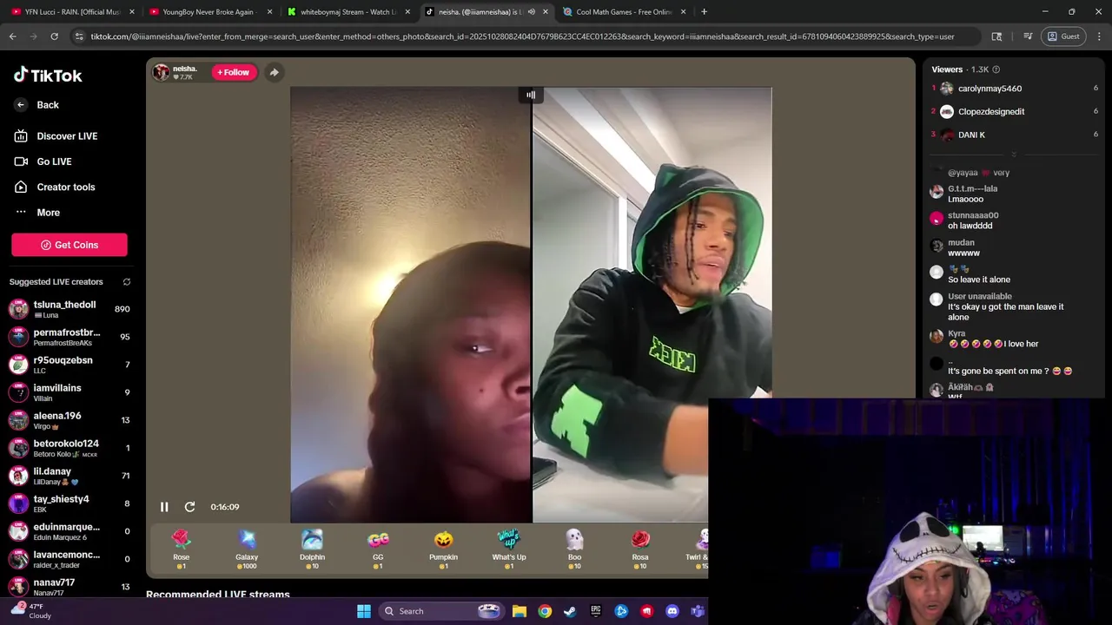The image size is (1112, 625).
Task: Open top viewer Clopezdesignedit
Action: pyautogui.click(x=991, y=112)
